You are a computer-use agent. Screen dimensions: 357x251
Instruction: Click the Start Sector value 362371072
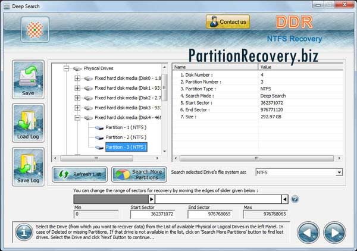[272, 103]
